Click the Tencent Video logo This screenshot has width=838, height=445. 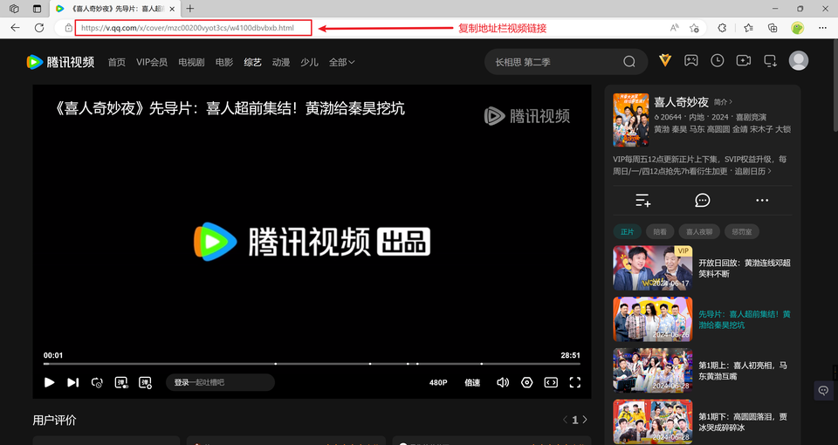[60, 62]
